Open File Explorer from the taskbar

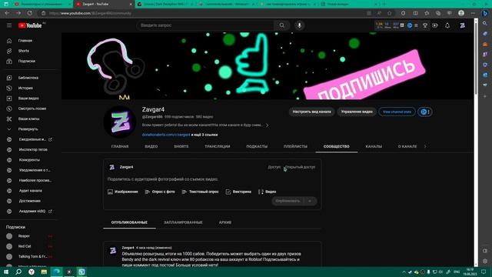44,272
